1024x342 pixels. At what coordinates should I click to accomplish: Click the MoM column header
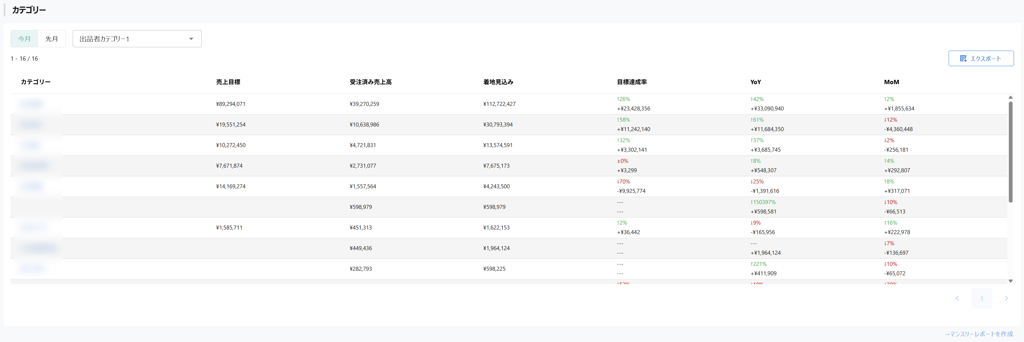891,82
